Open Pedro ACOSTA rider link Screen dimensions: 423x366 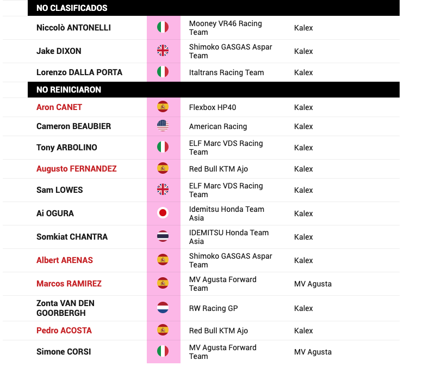[x=64, y=331]
